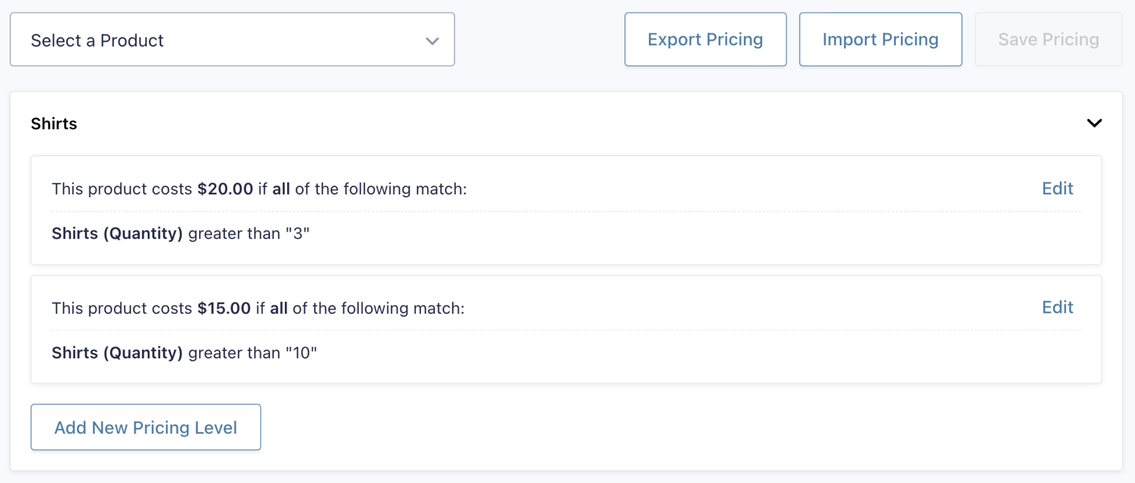The image size is (1135, 483).
Task: Click Export Pricing button
Action: (x=705, y=40)
